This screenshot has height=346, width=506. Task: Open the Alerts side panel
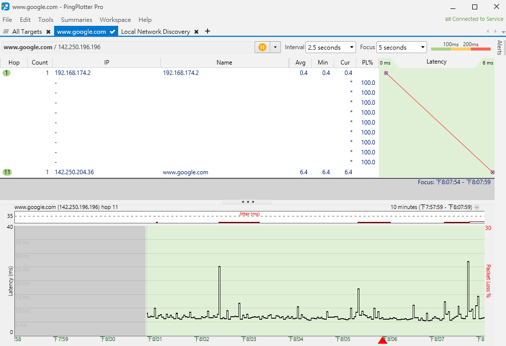click(x=500, y=48)
